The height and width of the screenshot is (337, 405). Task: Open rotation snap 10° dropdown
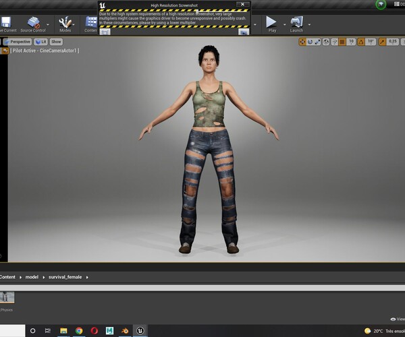(371, 42)
